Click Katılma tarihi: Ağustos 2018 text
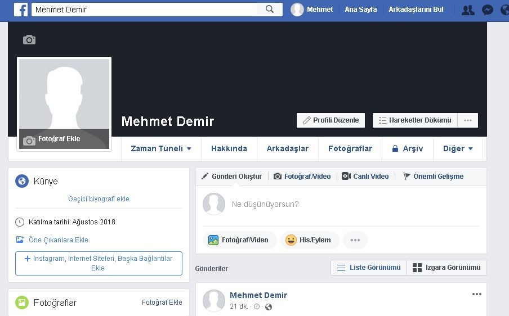Viewport: 509px width, 316px height. [x=72, y=222]
